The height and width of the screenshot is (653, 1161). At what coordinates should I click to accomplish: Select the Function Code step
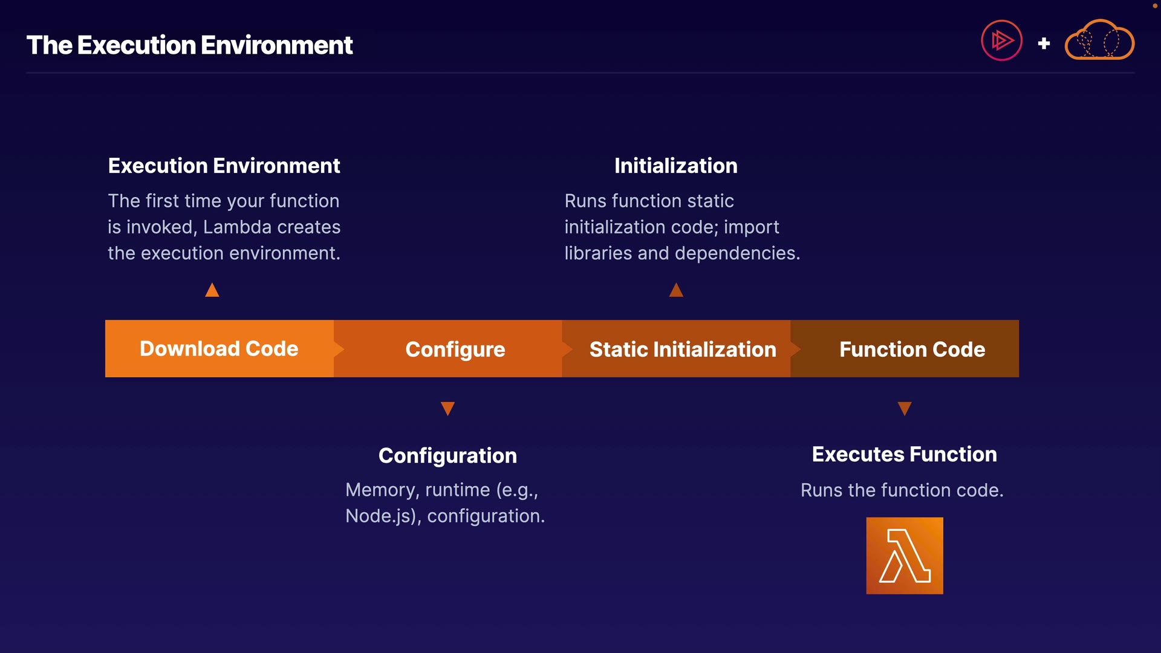point(912,349)
